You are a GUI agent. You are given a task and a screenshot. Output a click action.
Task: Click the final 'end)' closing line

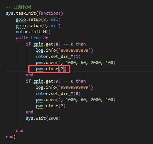11,137
